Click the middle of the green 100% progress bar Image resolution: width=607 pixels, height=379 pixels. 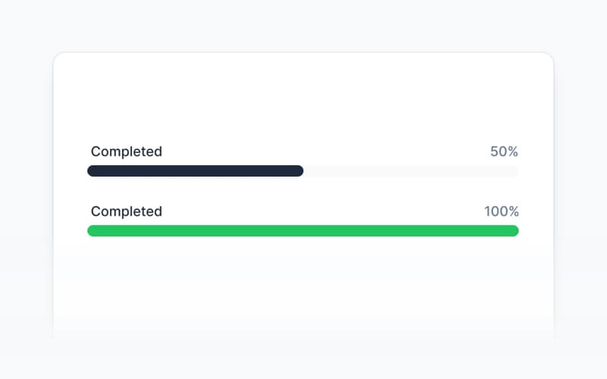(303, 231)
